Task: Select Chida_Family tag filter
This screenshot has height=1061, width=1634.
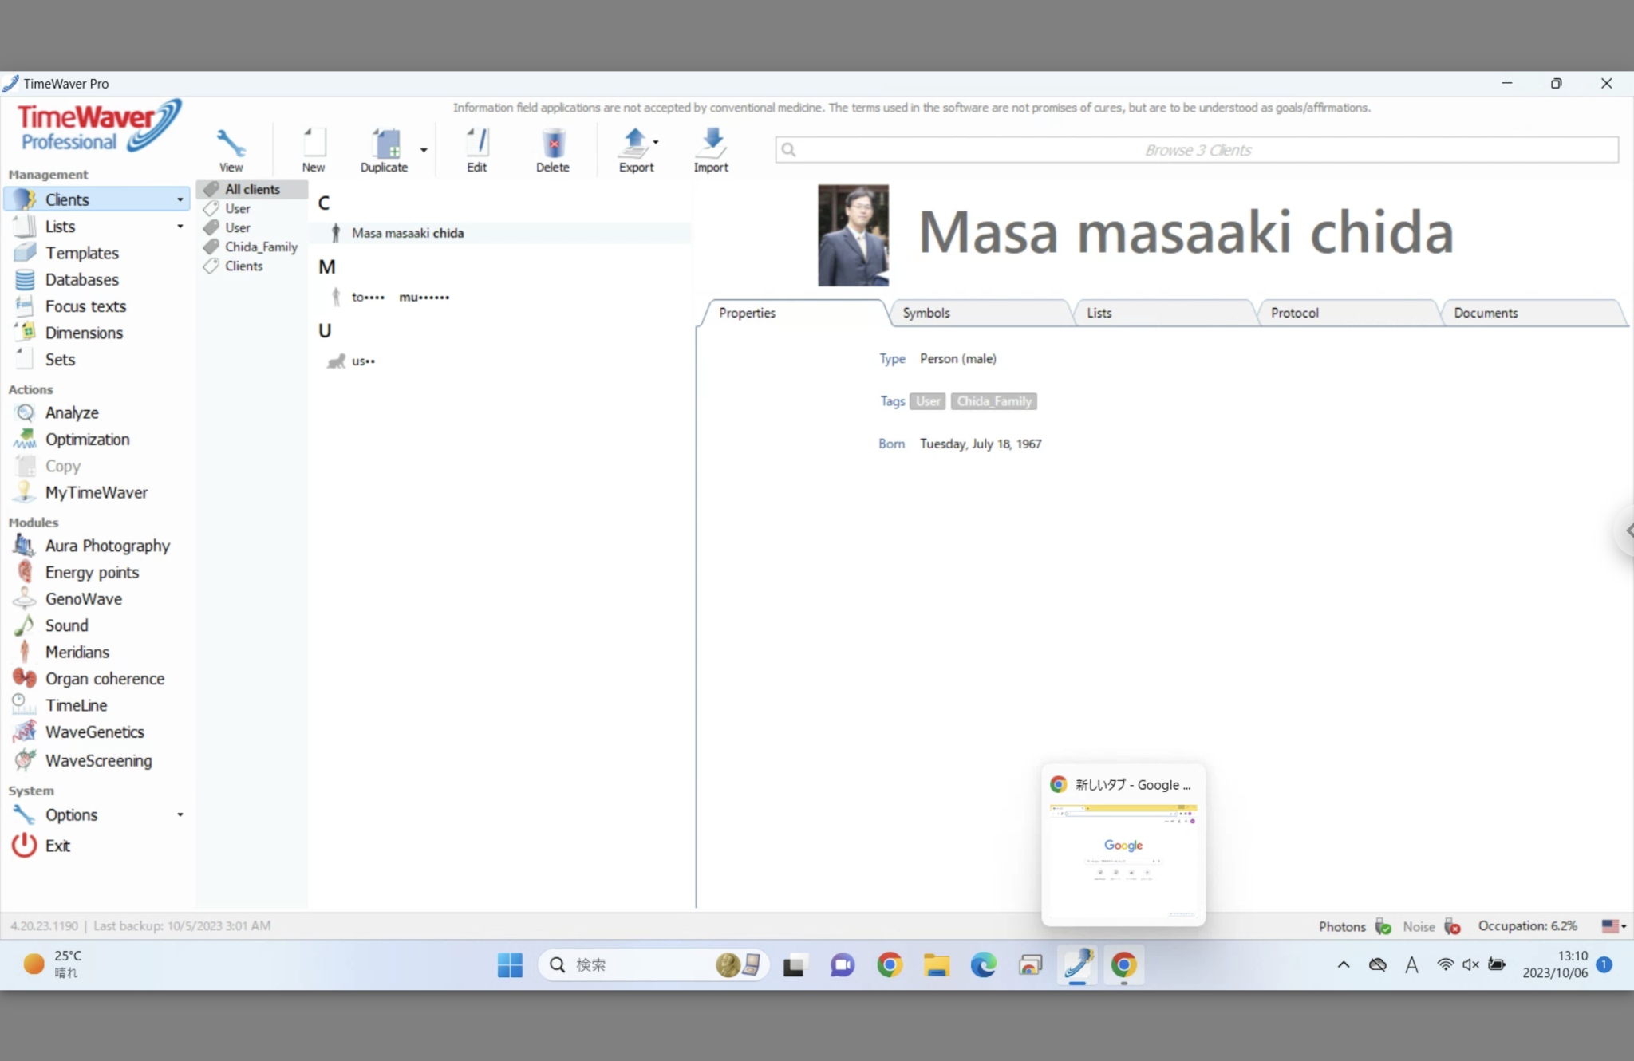Action: click(x=261, y=247)
